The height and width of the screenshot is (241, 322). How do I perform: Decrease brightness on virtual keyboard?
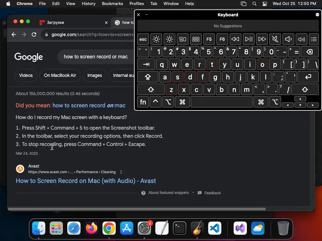[156, 39]
